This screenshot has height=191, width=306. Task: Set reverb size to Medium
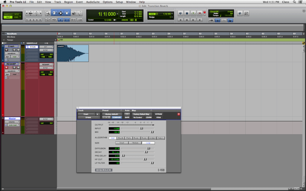click(134, 143)
